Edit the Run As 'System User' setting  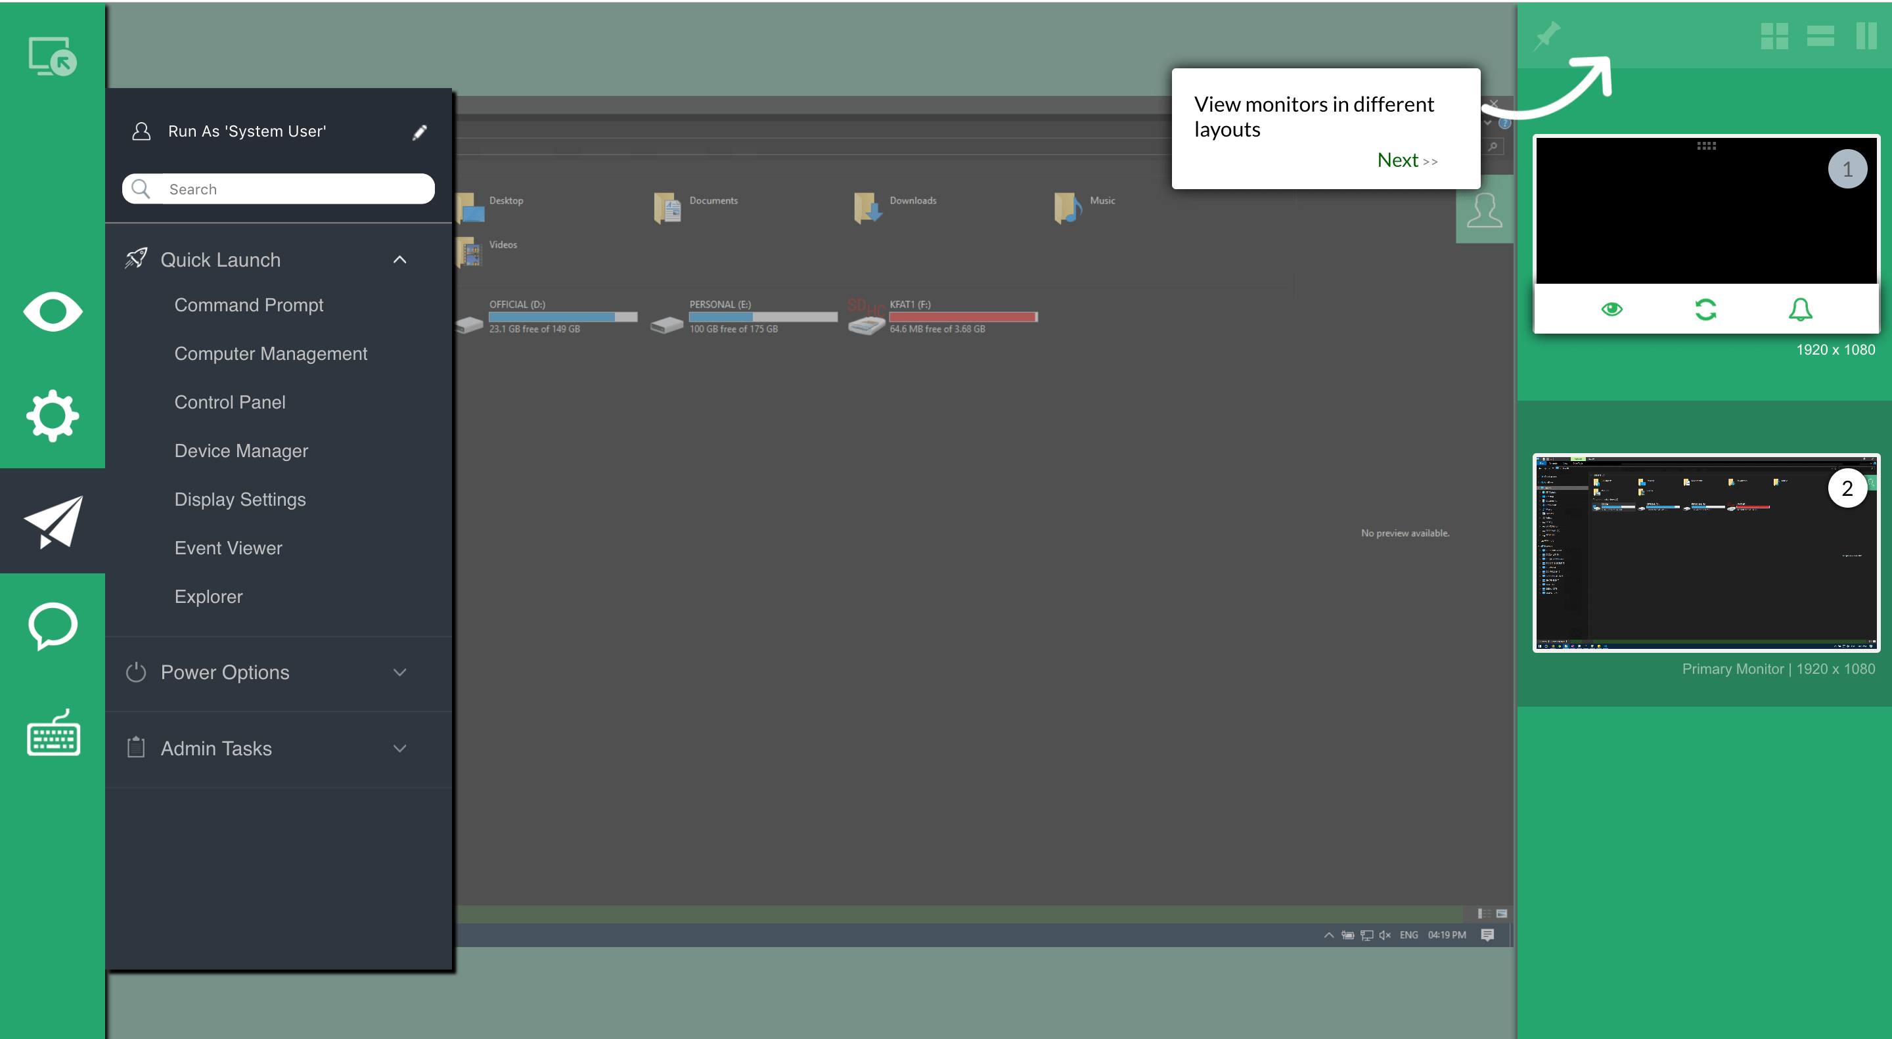click(x=418, y=131)
